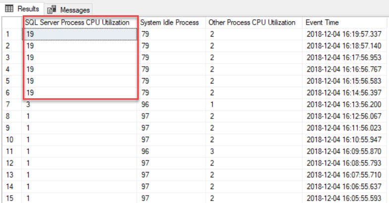Click Other Process value 3 in row 11
Image resolution: width=389 pixels, height=203 pixels.
pyautogui.click(x=211, y=151)
